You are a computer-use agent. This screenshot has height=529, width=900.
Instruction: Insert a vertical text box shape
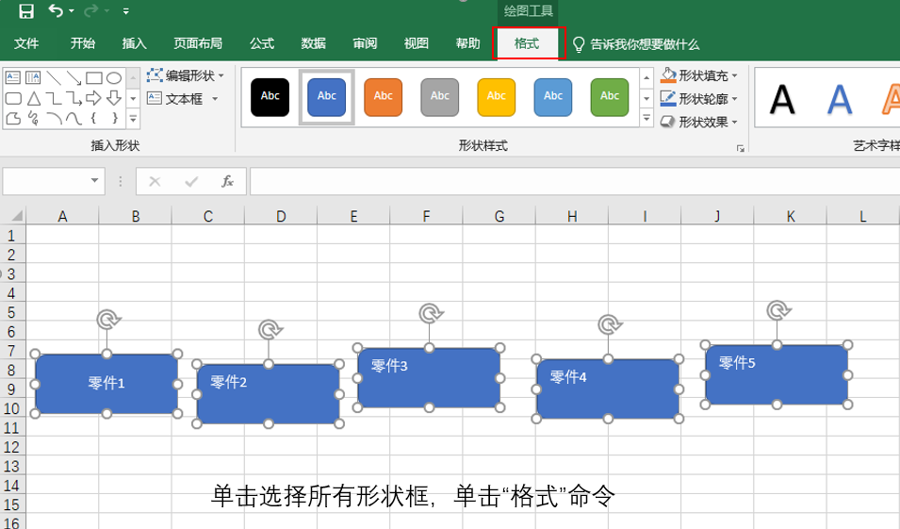(x=33, y=77)
